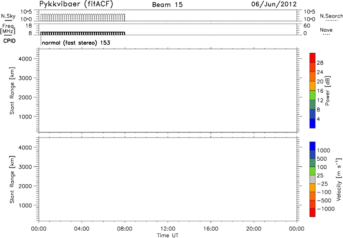Pick the bottom red Velocity swatch below −1000
Viewport: 343px width, 238px height.
(x=313, y=213)
